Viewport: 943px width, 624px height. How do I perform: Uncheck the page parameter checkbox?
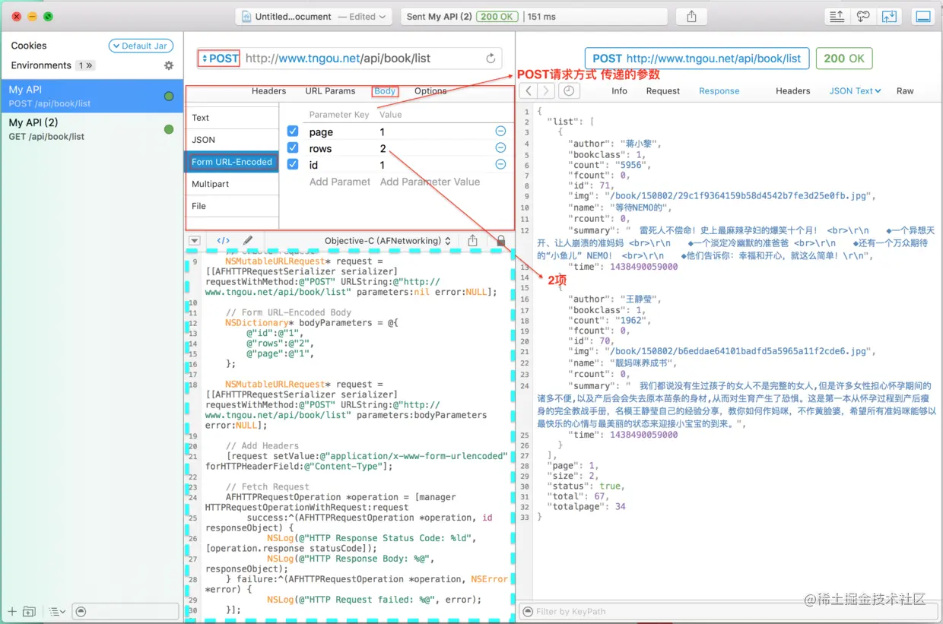click(x=293, y=131)
